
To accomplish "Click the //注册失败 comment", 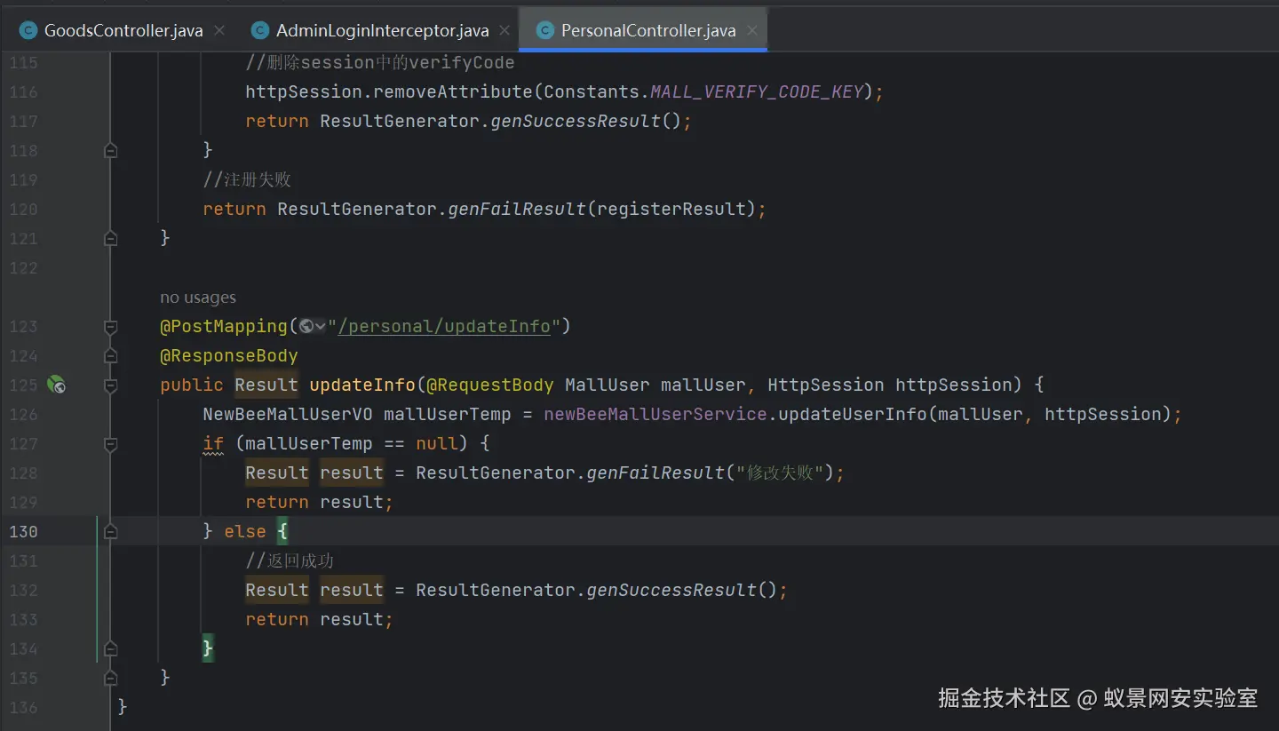I will (247, 179).
